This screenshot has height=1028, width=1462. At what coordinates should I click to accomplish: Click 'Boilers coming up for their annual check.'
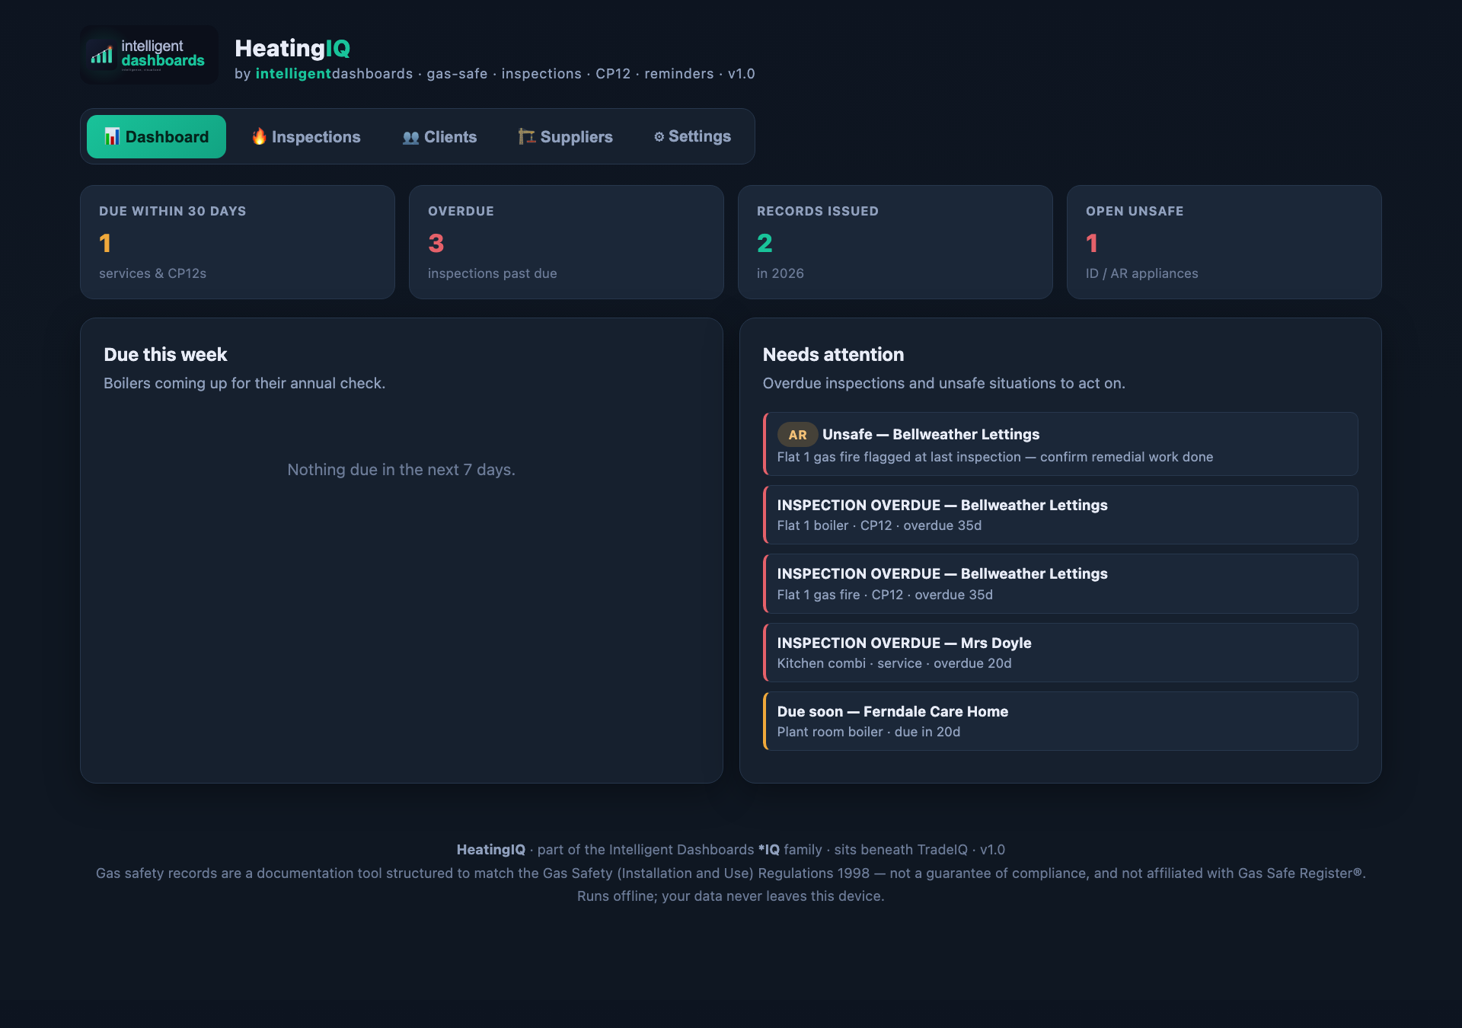(244, 383)
